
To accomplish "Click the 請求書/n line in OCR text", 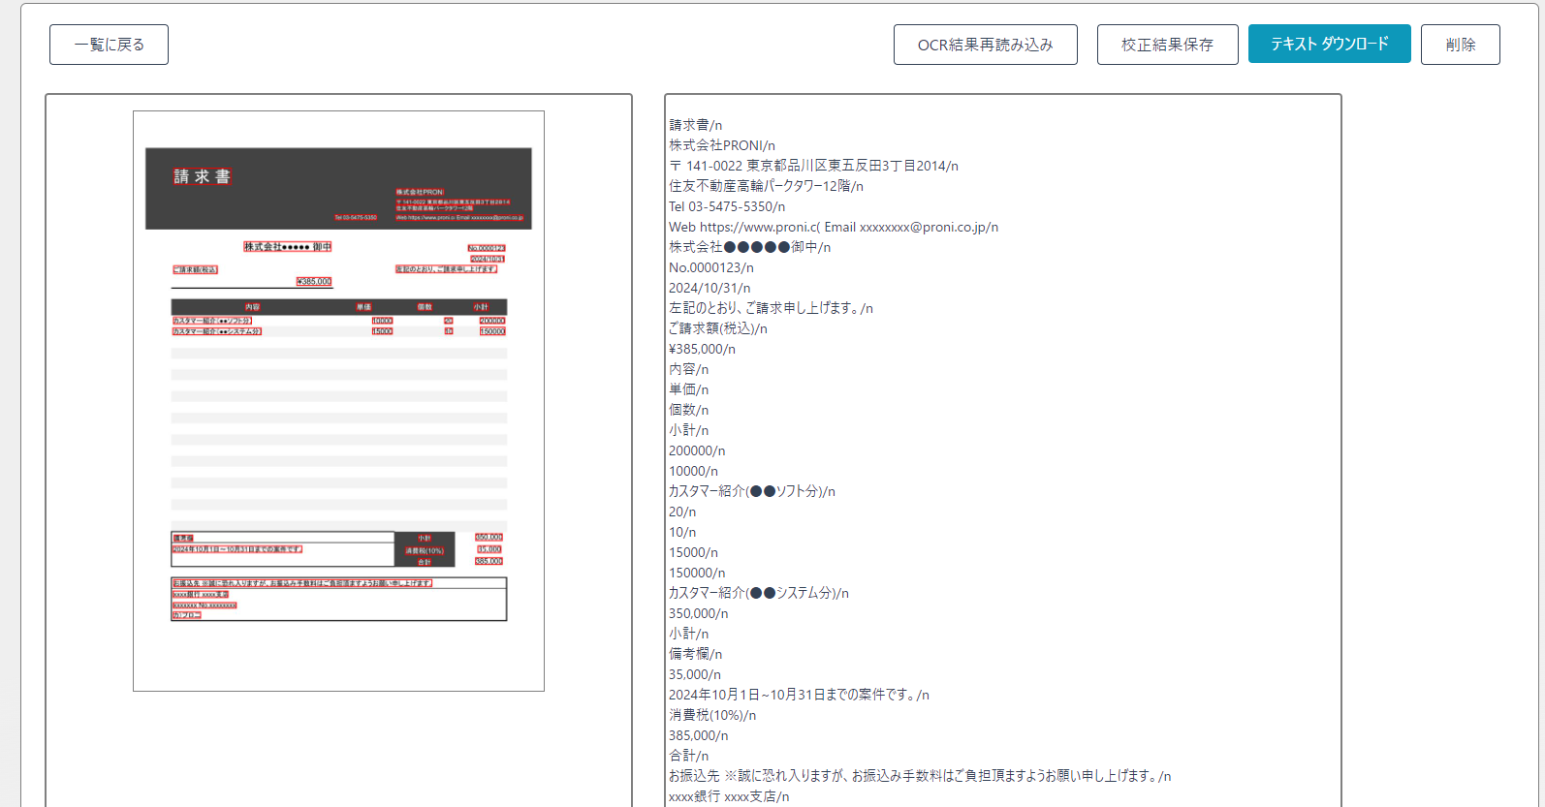I will coord(695,125).
